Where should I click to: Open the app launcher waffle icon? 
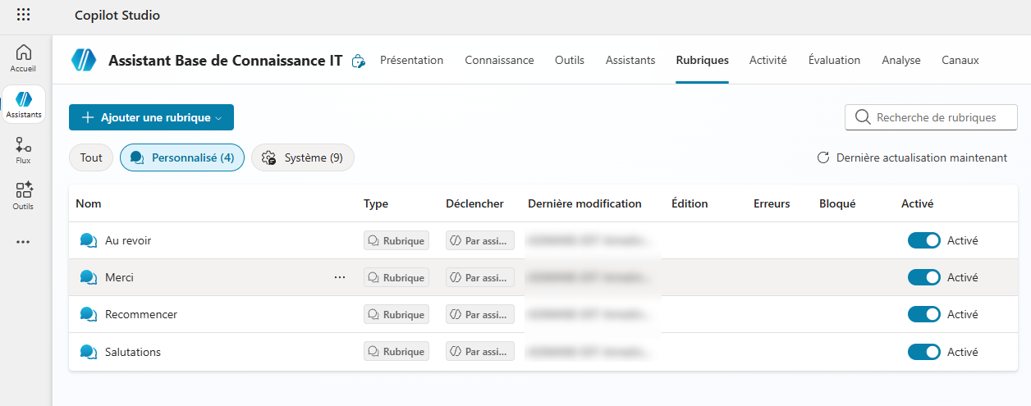click(24, 15)
